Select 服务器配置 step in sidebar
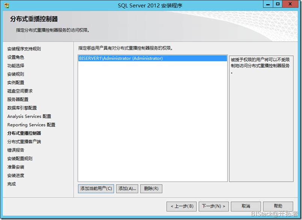 pos(18,99)
